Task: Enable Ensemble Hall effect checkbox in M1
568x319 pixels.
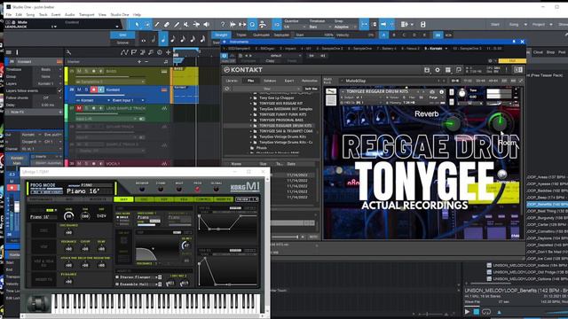Action: 117,284
